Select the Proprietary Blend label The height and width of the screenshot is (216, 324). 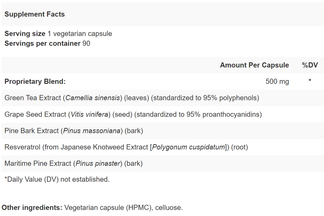click(x=35, y=81)
